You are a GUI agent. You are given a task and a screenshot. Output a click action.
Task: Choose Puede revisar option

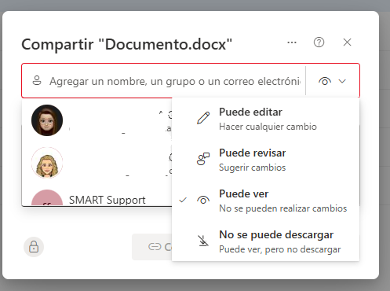coord(265,160)
